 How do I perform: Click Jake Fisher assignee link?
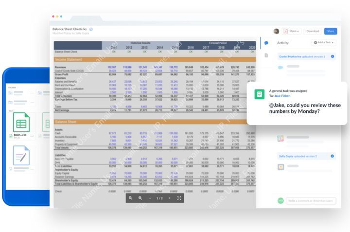click(x=284, y=96)
